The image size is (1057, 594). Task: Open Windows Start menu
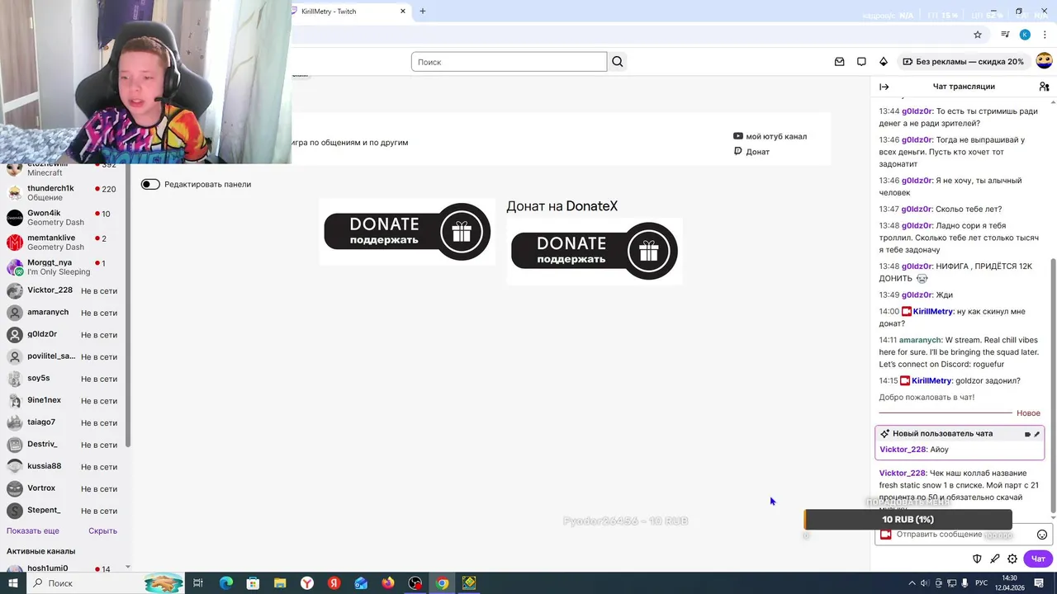(13, 583)
